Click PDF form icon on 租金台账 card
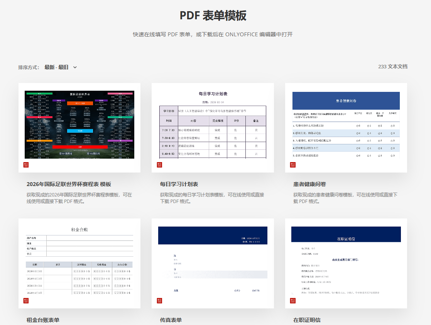 coord(26,301)
